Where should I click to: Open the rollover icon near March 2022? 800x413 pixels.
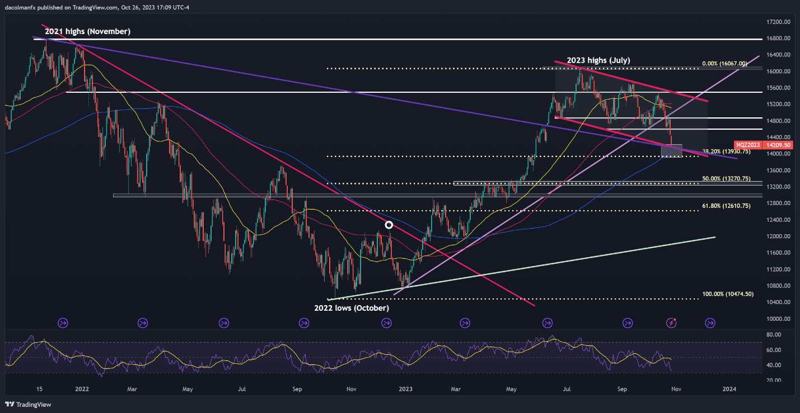143,322
